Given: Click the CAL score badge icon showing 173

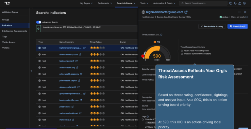Looking at the screenshot, I should point(155,42).
